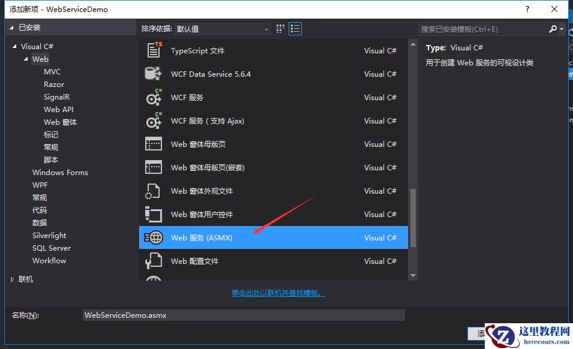This screenshot has height=349, width=573.
Task: Click the Web 窗体外观文件 icon
Action: pos(153,191)
